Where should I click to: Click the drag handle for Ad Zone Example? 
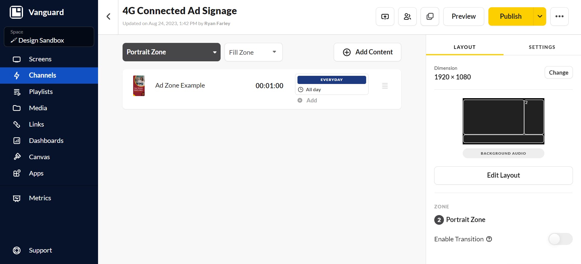pos(385,86)
